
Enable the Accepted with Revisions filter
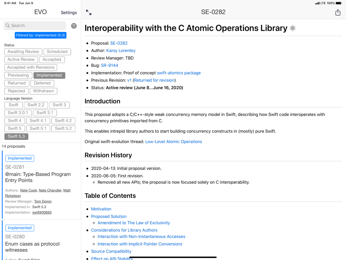tap(31, 67)
